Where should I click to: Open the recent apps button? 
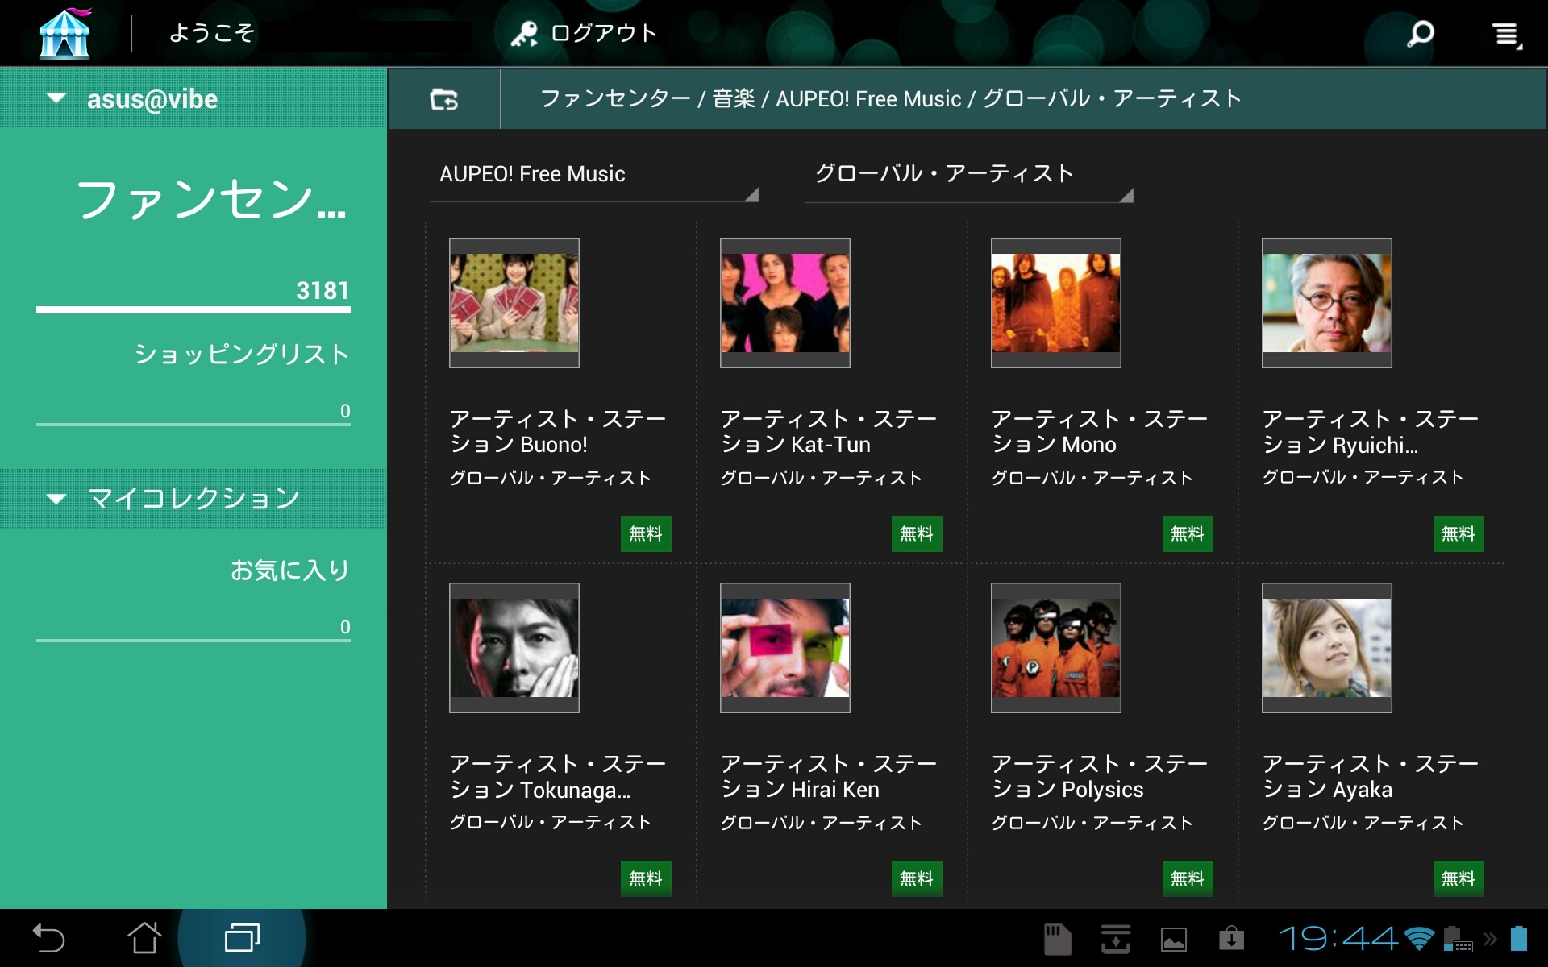pyautogui.click(x=241, y=938)
